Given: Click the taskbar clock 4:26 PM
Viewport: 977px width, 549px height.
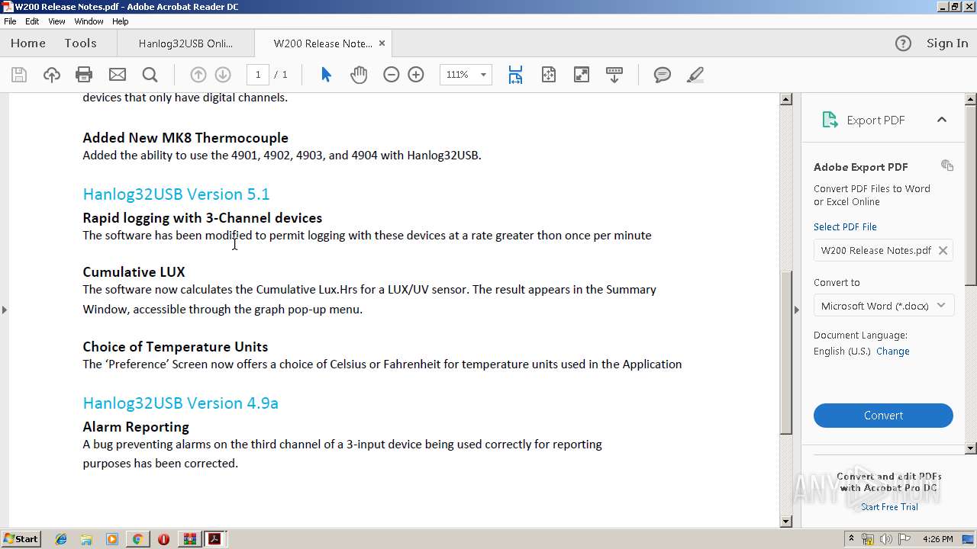Looking at the screenshot, I should pos(937,539).
